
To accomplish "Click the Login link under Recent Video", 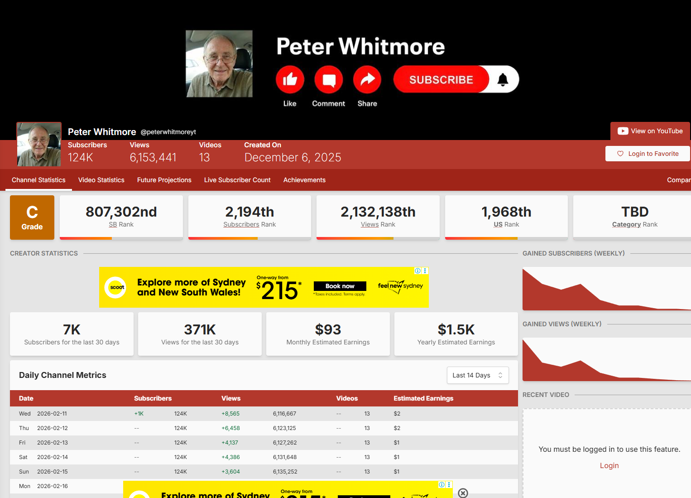I will [x=609, y=465].
